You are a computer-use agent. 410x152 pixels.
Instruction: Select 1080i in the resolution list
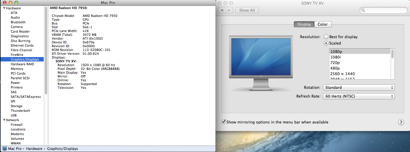pyautogui.click(x=360, y=57)
